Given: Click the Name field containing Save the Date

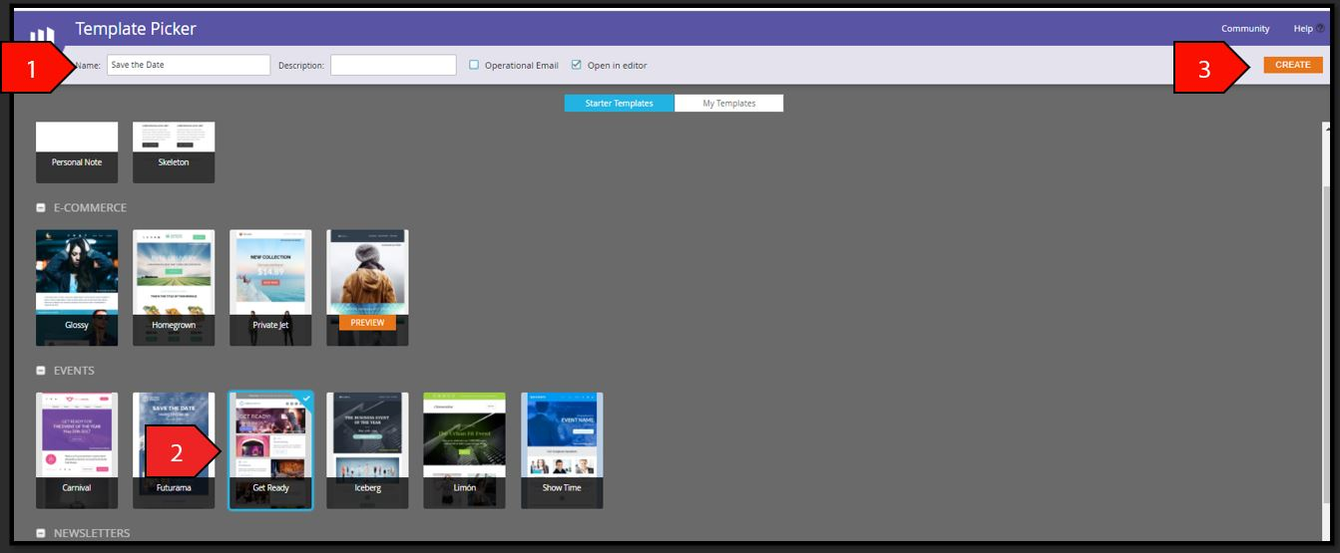Looking at the screenshot, I should [188, 65].
